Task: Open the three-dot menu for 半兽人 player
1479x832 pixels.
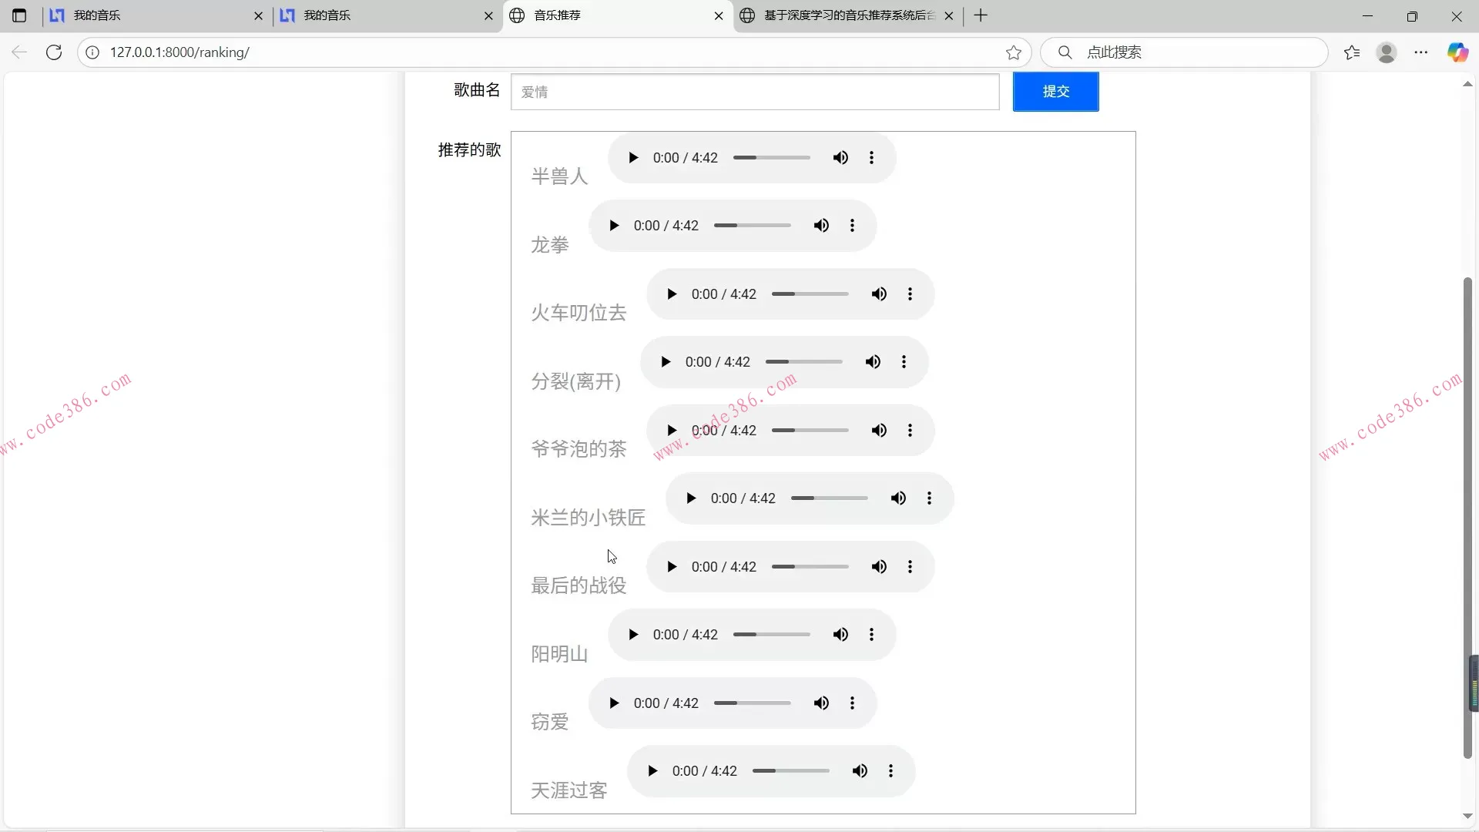Action: 871,157
